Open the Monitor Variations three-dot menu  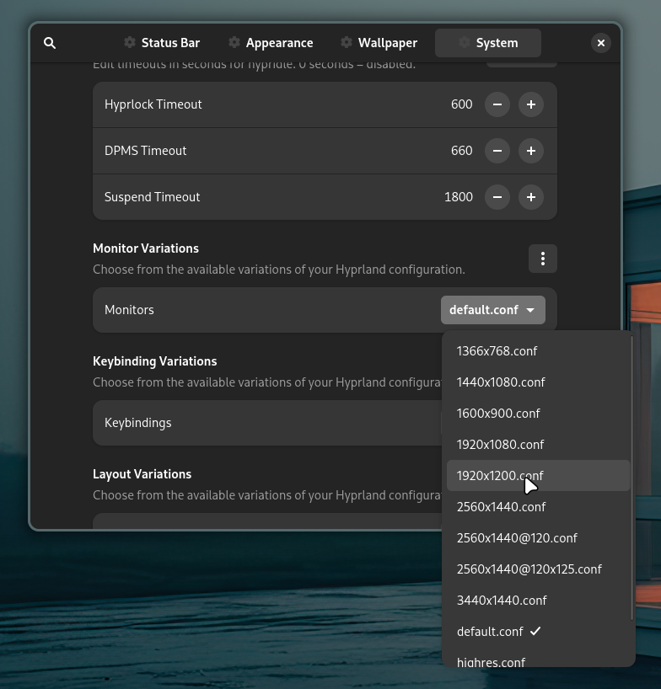(x=543, y=259)
